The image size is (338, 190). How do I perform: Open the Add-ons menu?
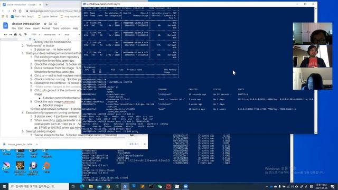click(x=65, y=28)
